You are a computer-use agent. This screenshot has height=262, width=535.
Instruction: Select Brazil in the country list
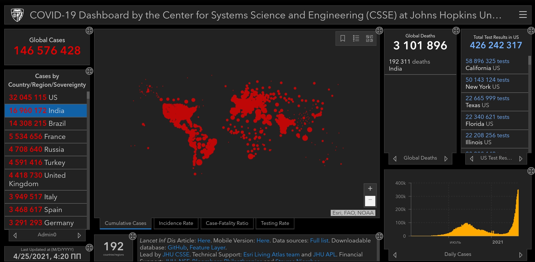pyautogui.click(x=46, y=123)
